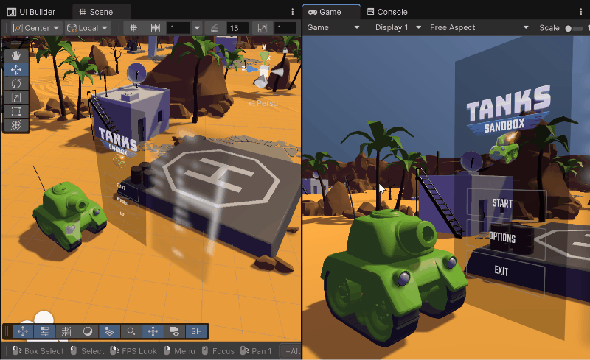Select the Scale tool

16,98
